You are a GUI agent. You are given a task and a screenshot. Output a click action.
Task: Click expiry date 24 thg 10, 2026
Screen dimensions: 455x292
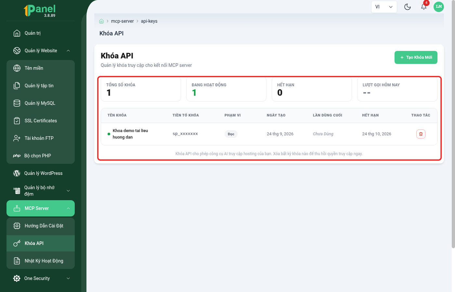[377, 134]
